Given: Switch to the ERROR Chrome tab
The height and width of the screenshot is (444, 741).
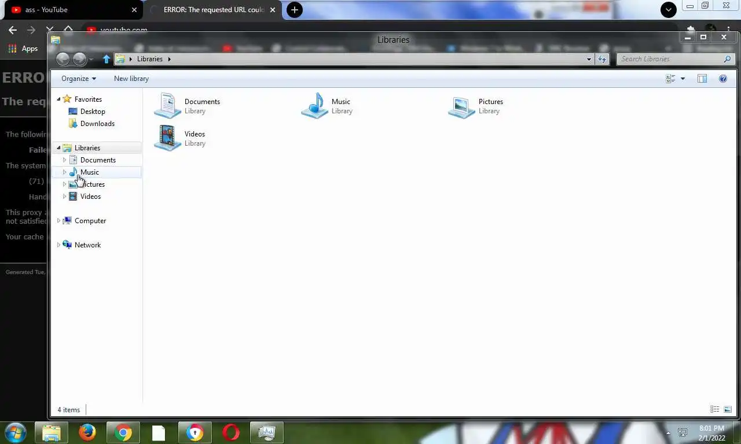Looking at the screenshot, I should (212, 10).
